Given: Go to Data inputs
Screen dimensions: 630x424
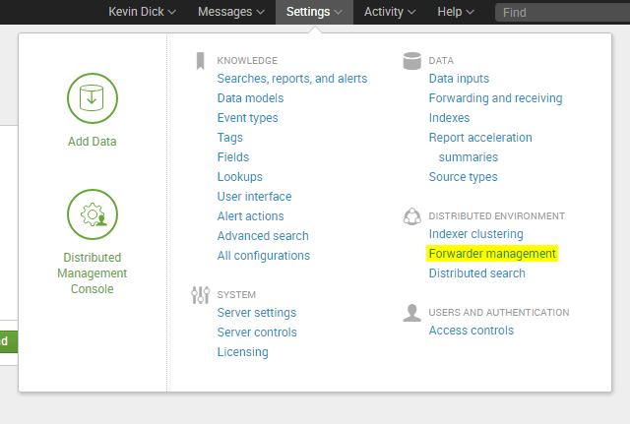Looking at the screenshot, I should pos(459,79).
